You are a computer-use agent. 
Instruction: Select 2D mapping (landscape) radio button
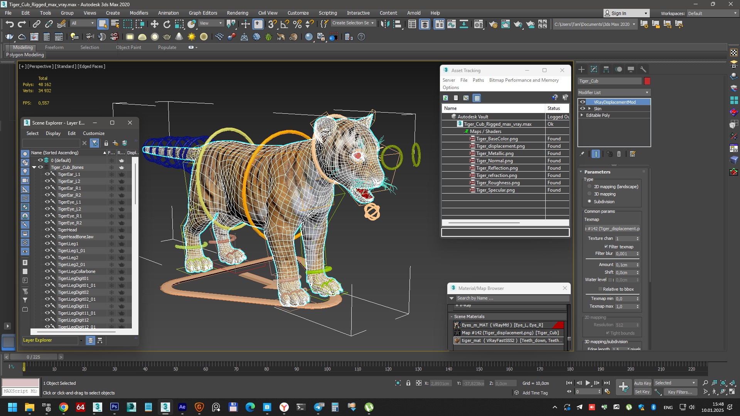[x=589, y=187]
